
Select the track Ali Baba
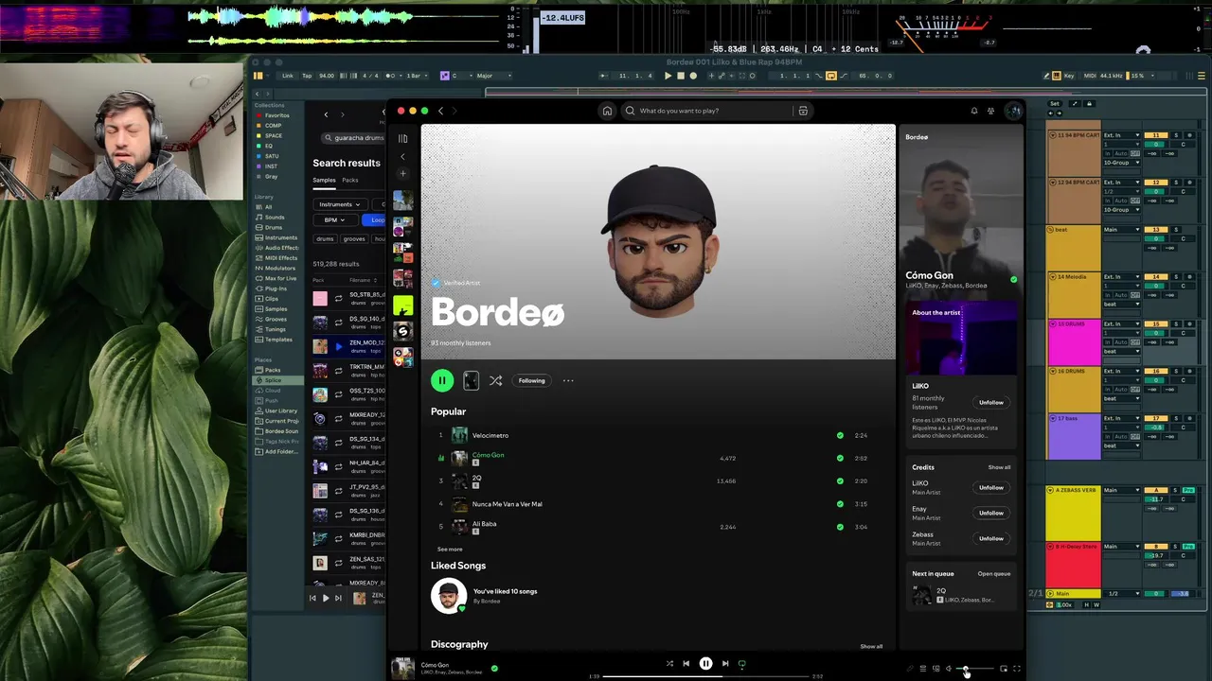click(484, 524)
